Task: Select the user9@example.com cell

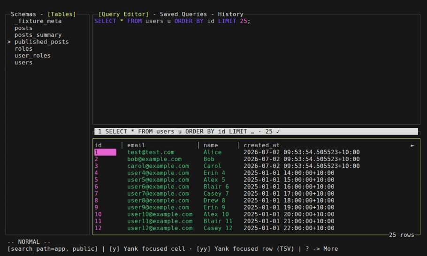Action: tap(158, 207)
